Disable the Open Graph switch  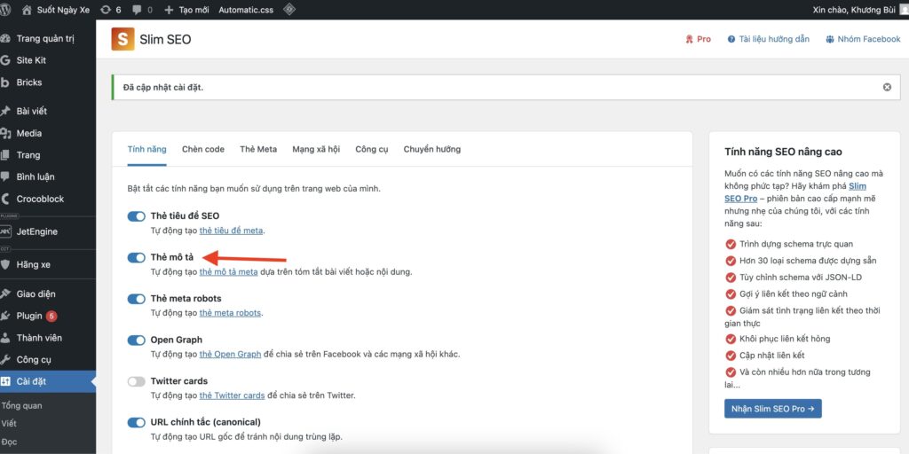(136, 340)
